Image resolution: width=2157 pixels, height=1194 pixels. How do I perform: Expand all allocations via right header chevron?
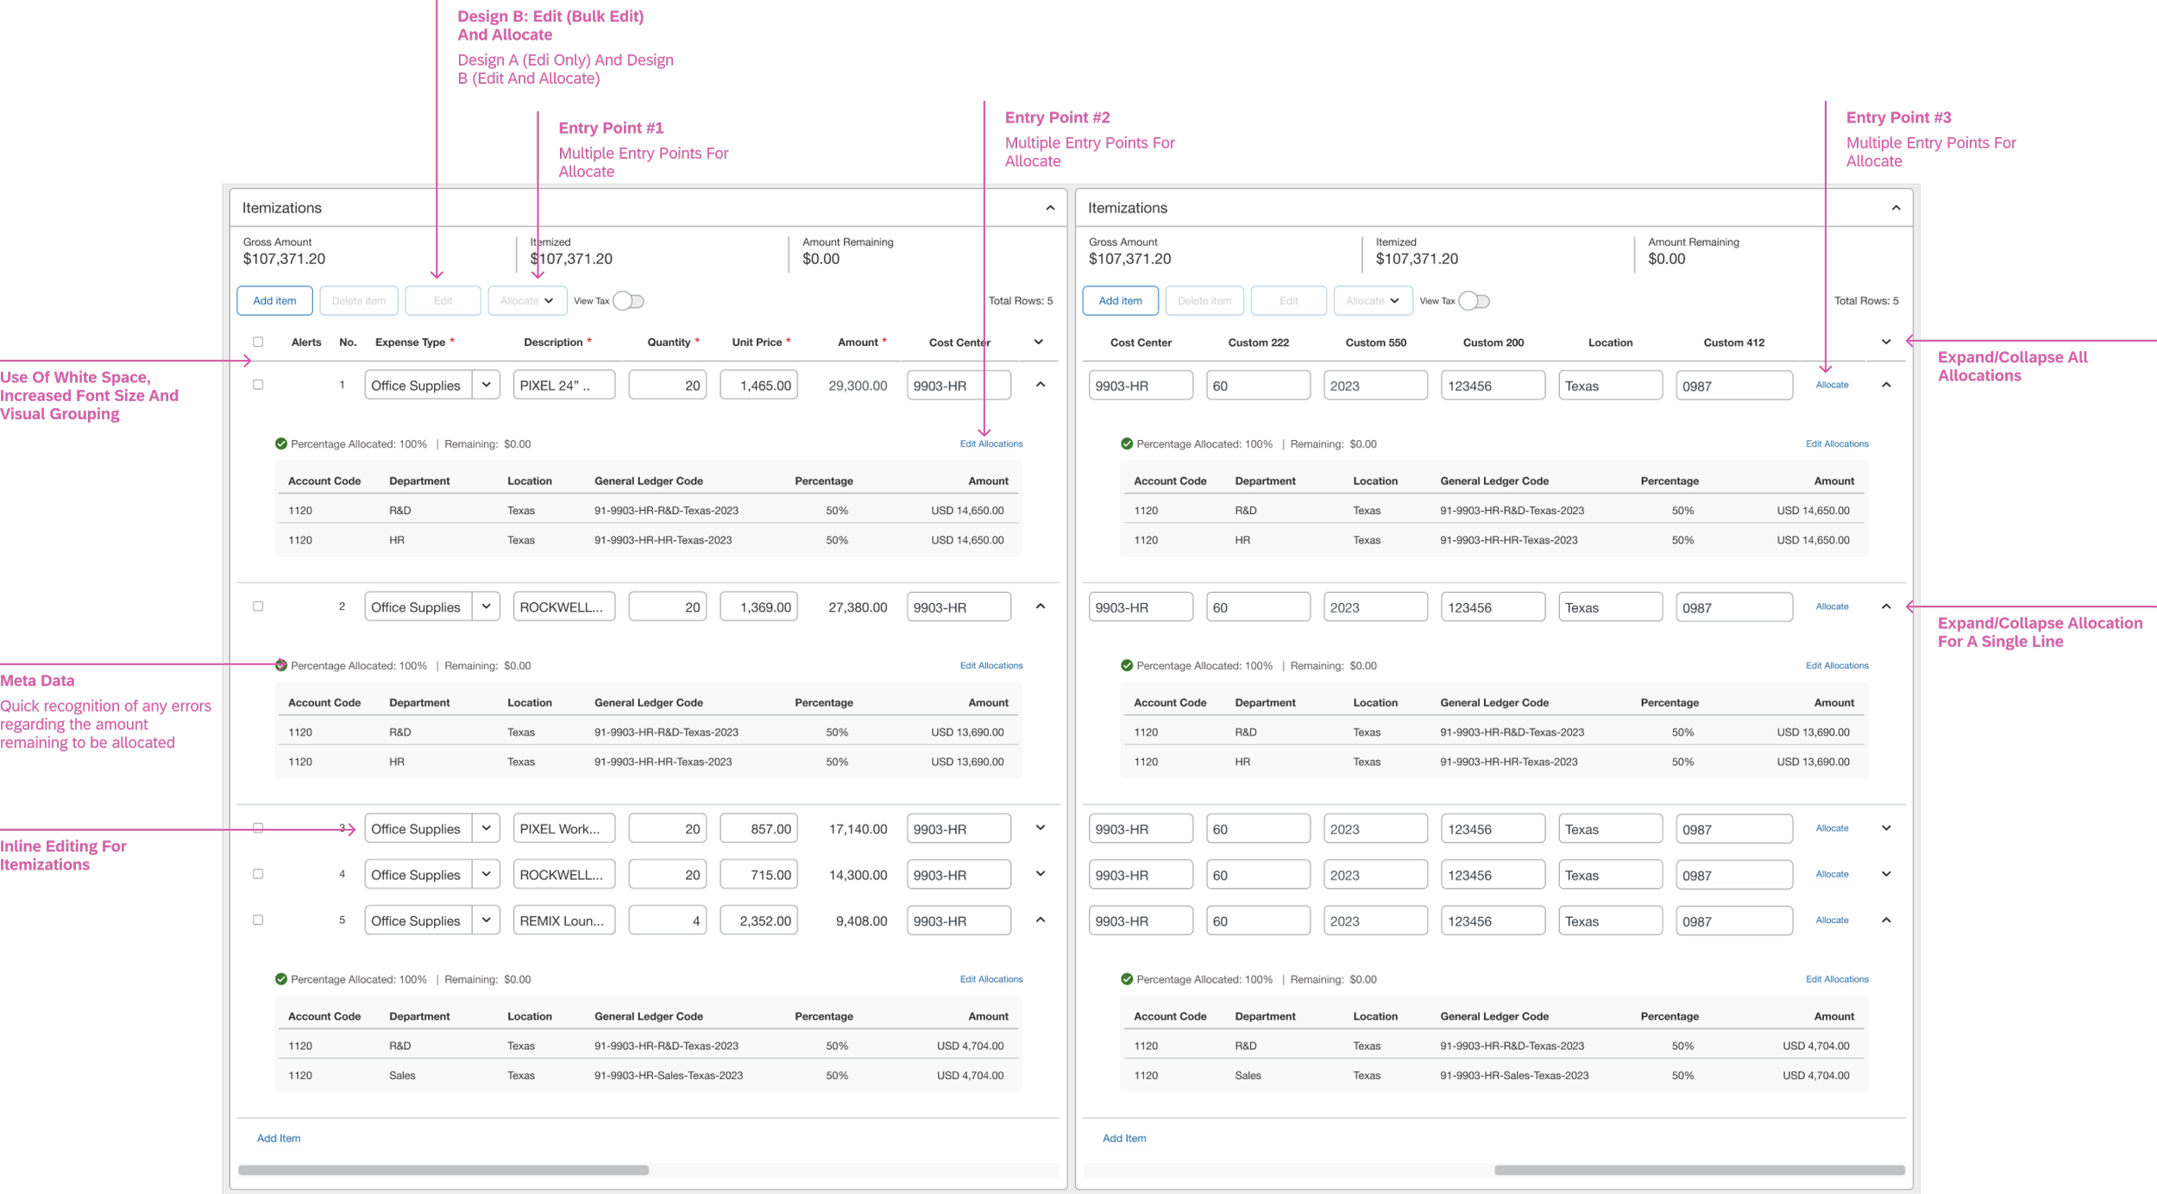click(x=1886, y=342)
